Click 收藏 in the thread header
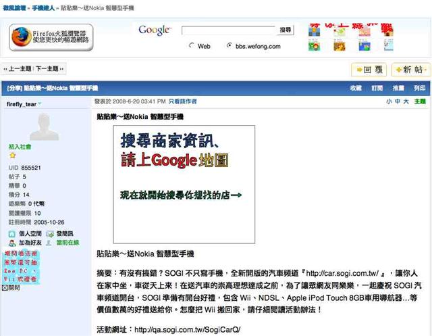 pyautogui.click(x=356, y=88)
